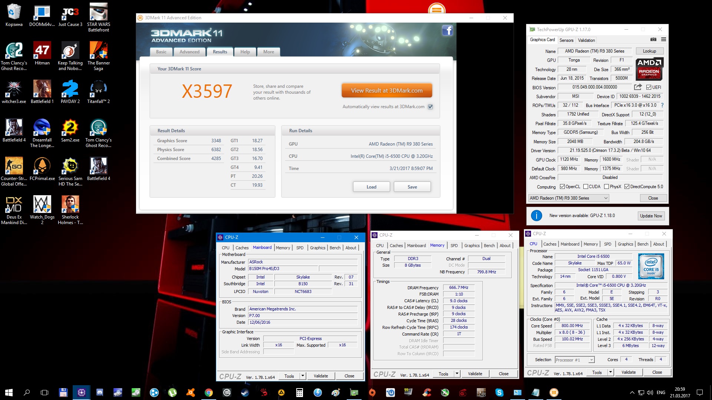Viewport: 712px width, 400px height.
Task: Open the Keep Talking and Nobody Explodes icon
Action: [x=70, y=56]
